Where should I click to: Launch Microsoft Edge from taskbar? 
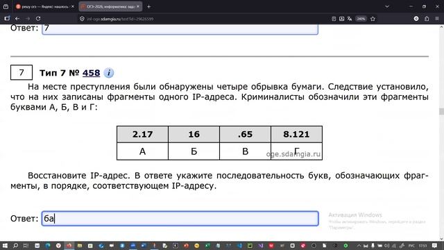[48, 246]
